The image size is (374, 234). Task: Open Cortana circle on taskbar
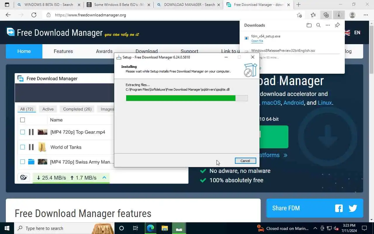pos(122,228)
